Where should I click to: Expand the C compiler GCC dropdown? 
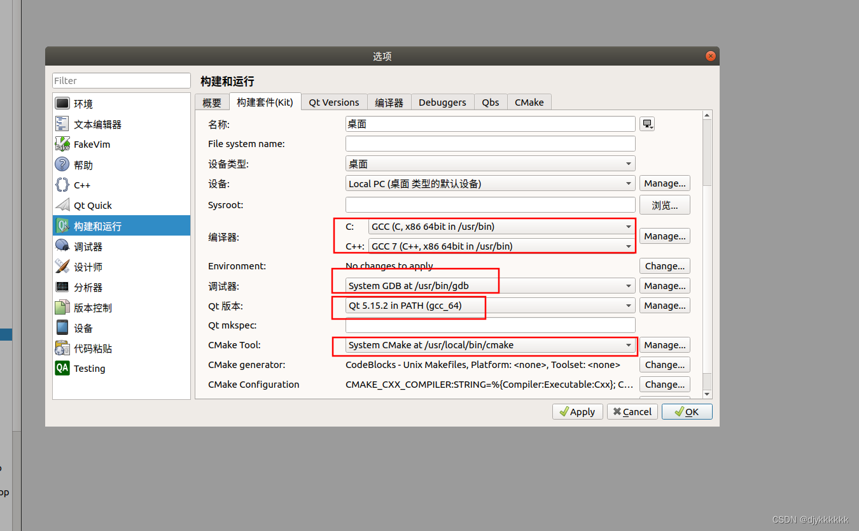click(502, 226)
